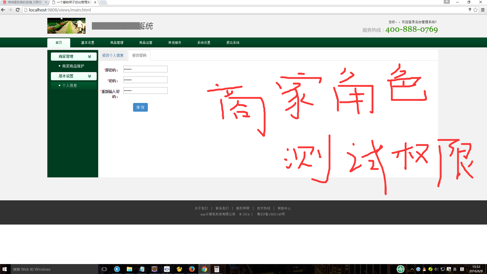Click the 搜索 Web 和 Windows search box
The width and height of the screenshot is (487, 274).
[54, 269]
